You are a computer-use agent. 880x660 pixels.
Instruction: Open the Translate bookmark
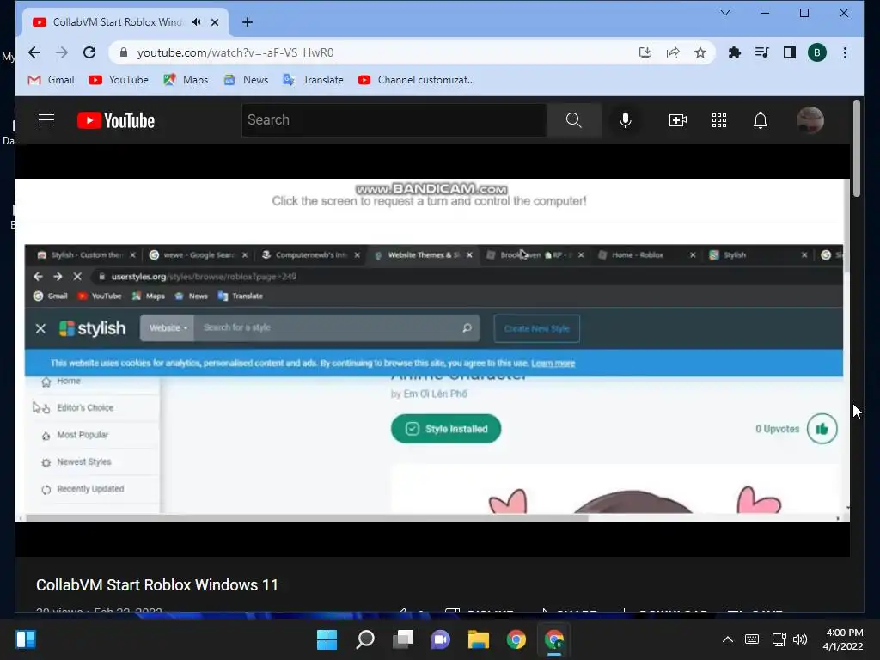coord(313,80)
